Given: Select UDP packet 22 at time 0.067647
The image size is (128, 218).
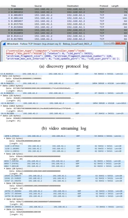Looking at the screenshot, I should (x=64, y=103).
